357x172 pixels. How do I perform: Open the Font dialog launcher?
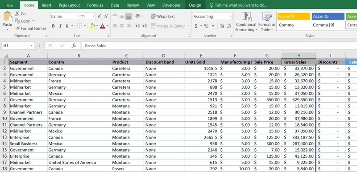pos(108,36)
